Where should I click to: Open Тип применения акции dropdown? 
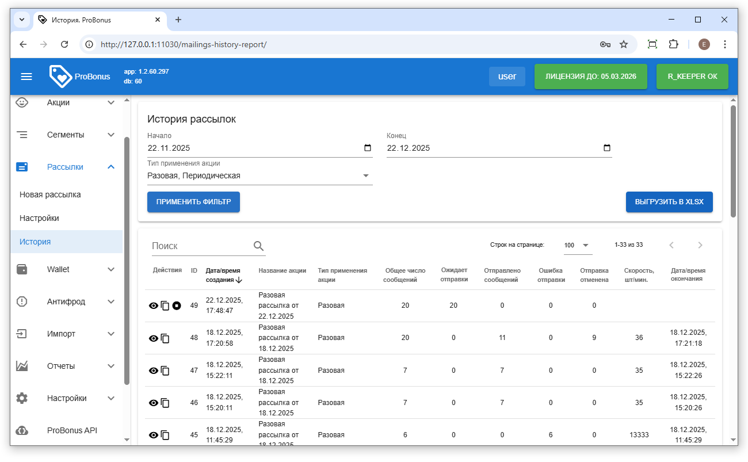point(259,176)
